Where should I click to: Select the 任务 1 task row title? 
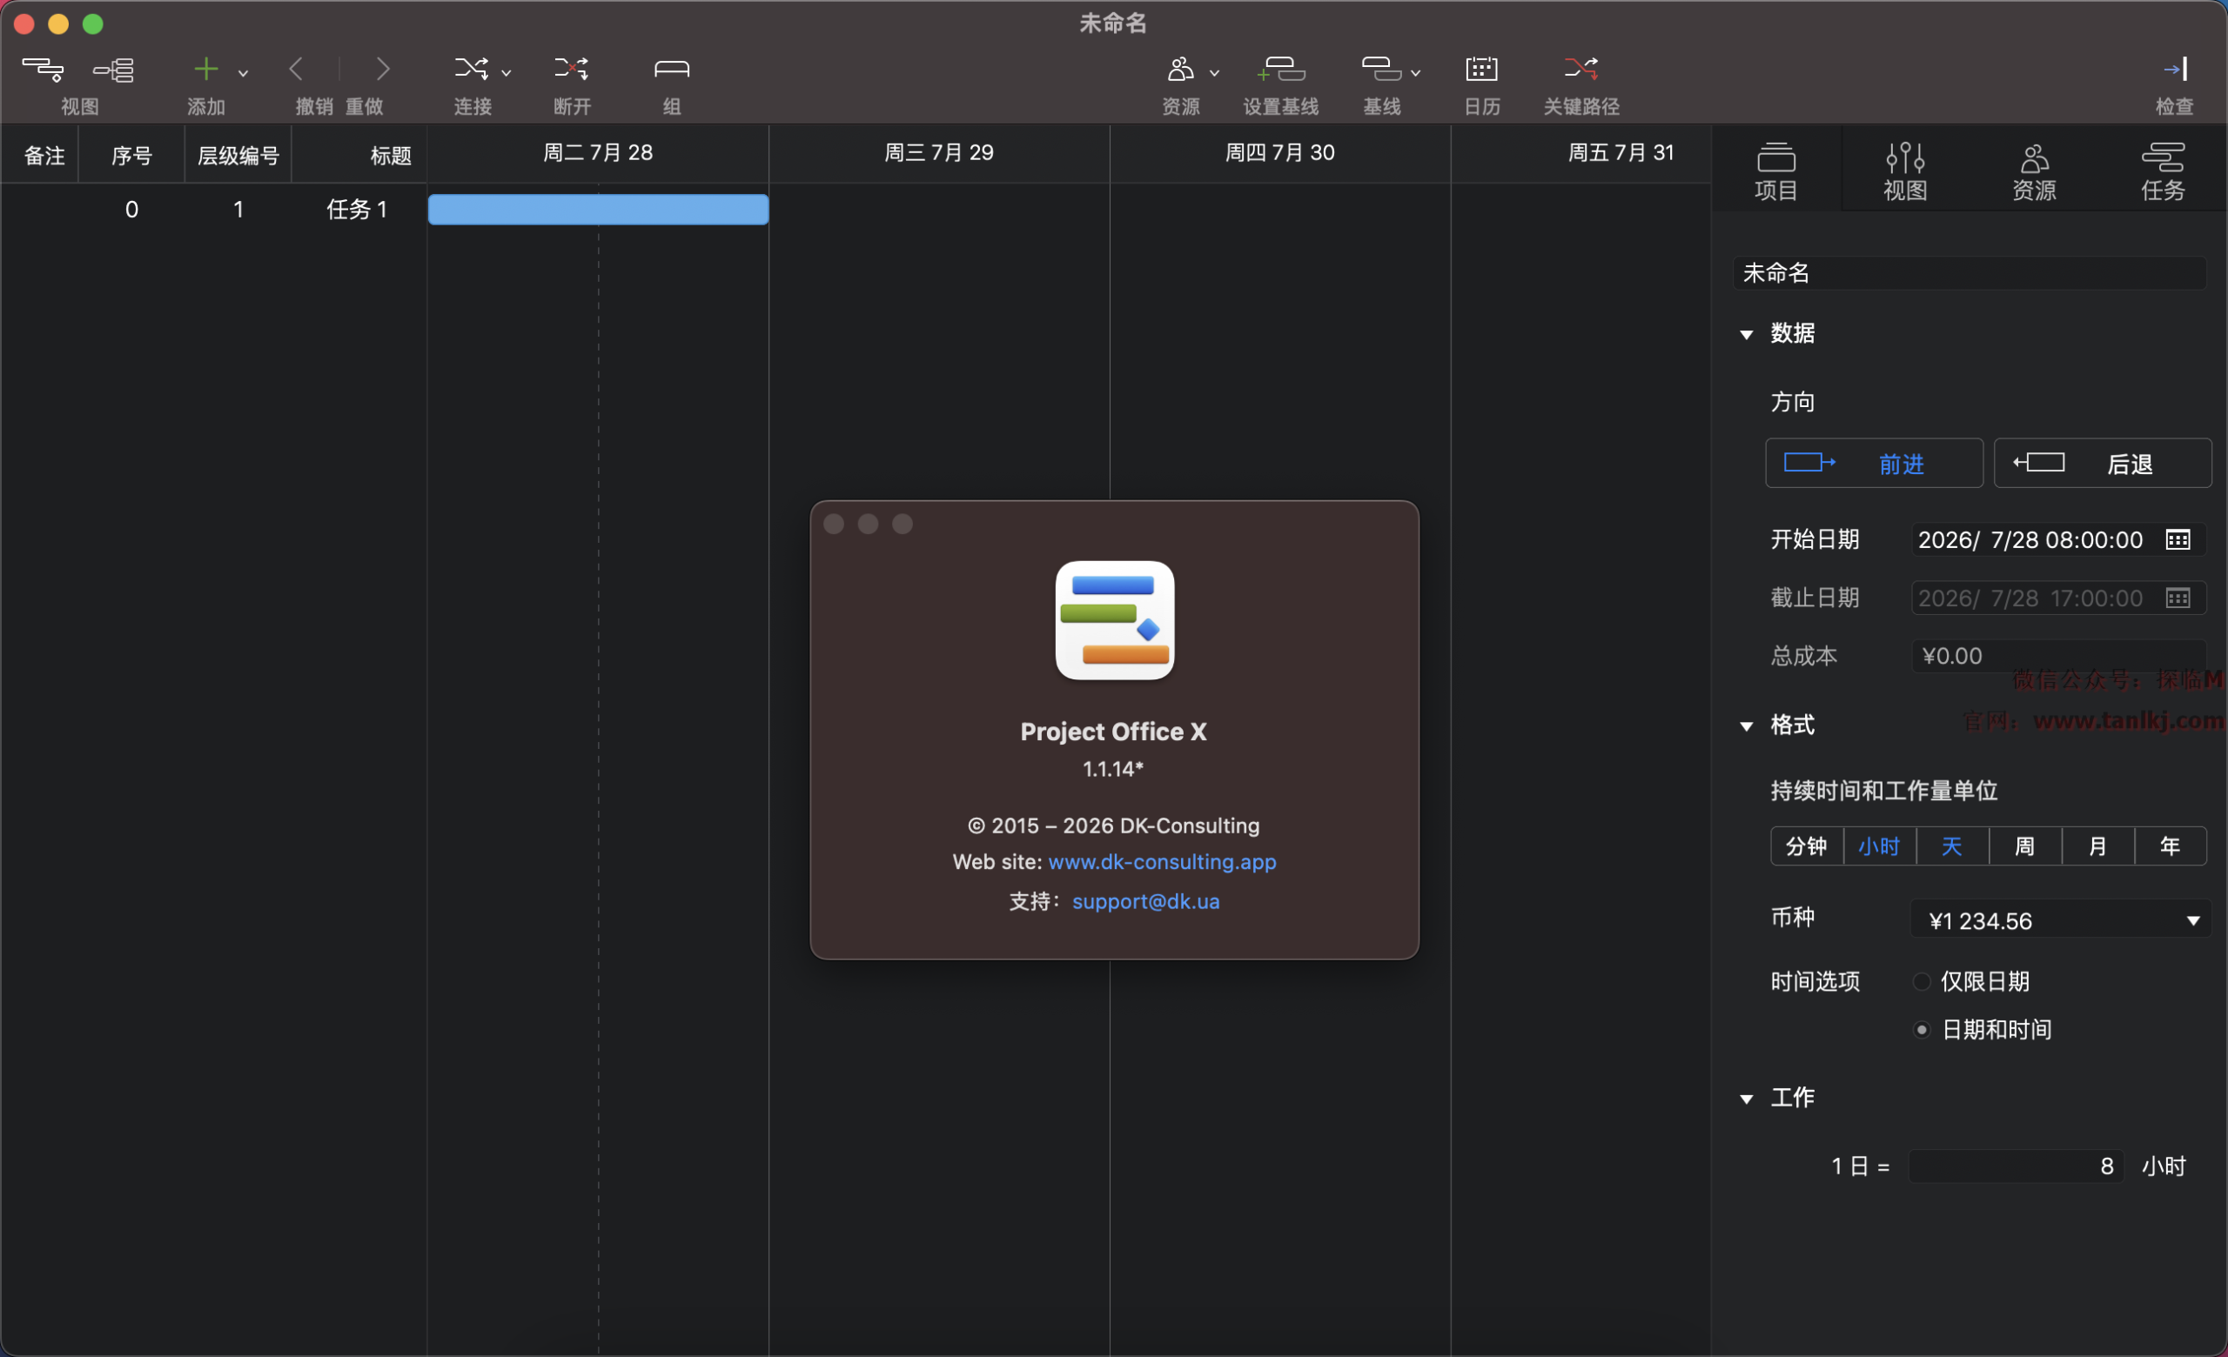(357, 210)
